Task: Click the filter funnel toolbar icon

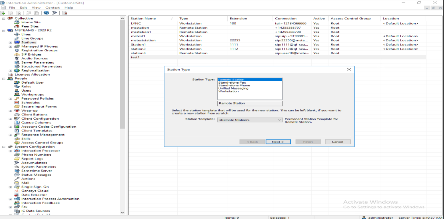Action: point(55,13)
